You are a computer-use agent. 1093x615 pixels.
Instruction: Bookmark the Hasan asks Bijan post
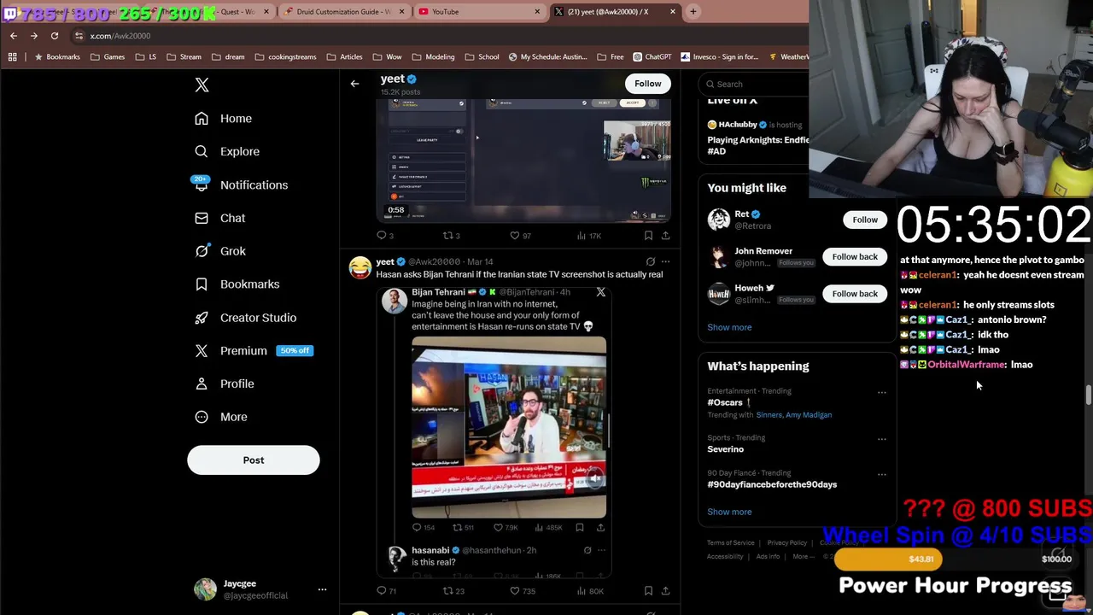pos(648,591)
